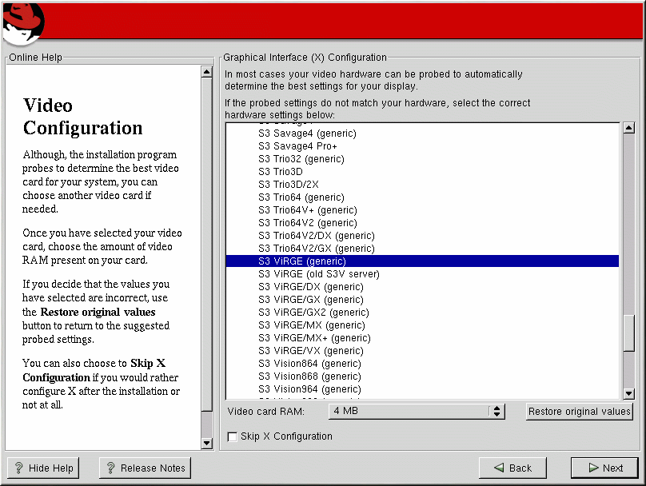This screenshot has height=486, width=646.
Task: Pick S3 ViRGE/MX (generic) card
Action: 422,325
